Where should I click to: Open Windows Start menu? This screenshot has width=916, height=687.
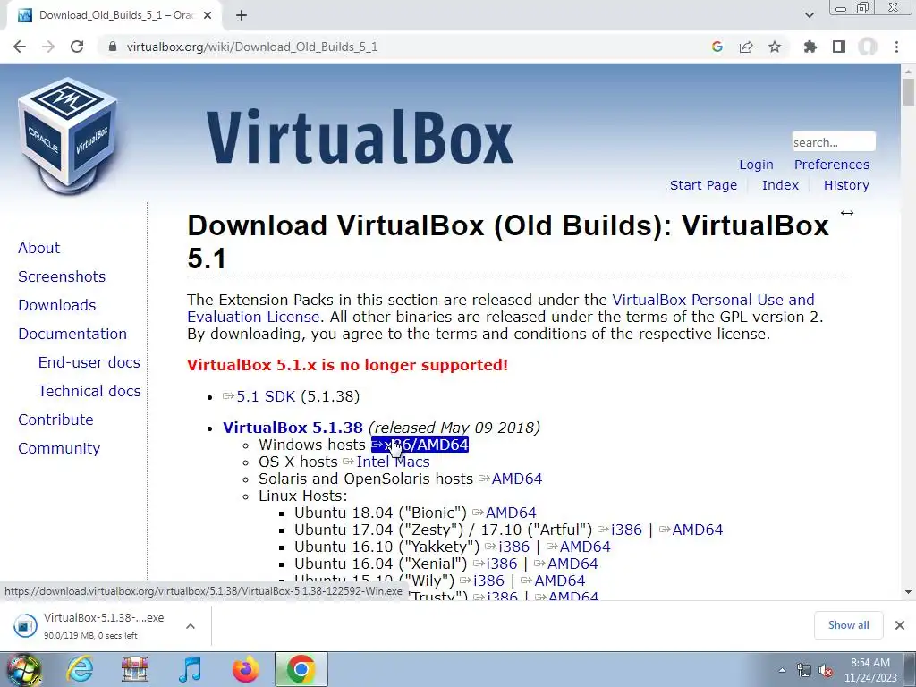point(23,669)
